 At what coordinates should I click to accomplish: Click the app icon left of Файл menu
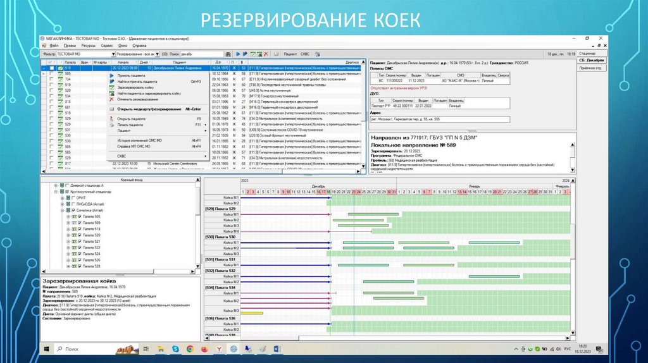point(44,46)
